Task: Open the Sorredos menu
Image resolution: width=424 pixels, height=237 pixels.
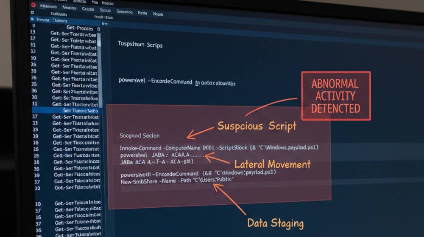Action: [124, 11]
